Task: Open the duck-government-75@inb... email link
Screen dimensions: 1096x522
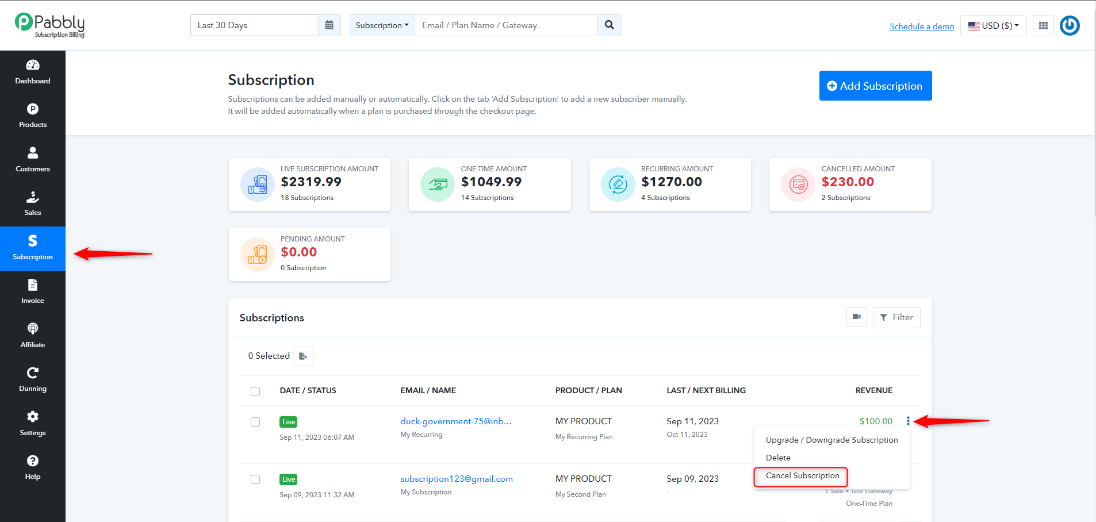Action: click(x=456, y=421)
